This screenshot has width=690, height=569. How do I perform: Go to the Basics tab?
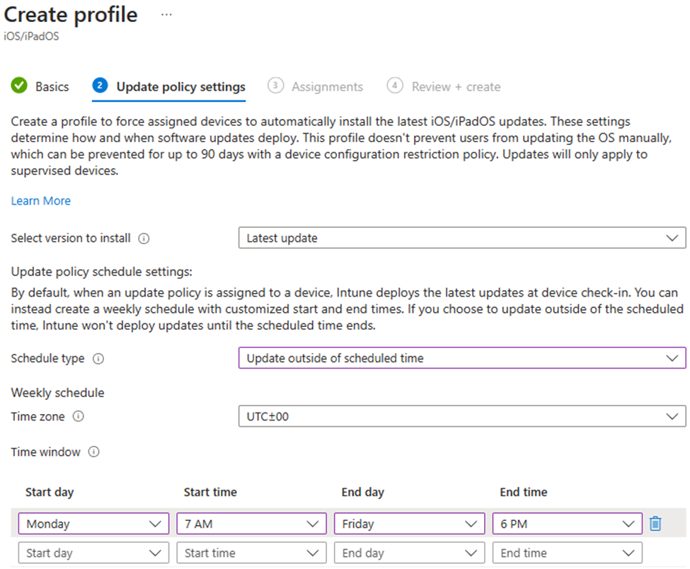(x=52, y=87)
